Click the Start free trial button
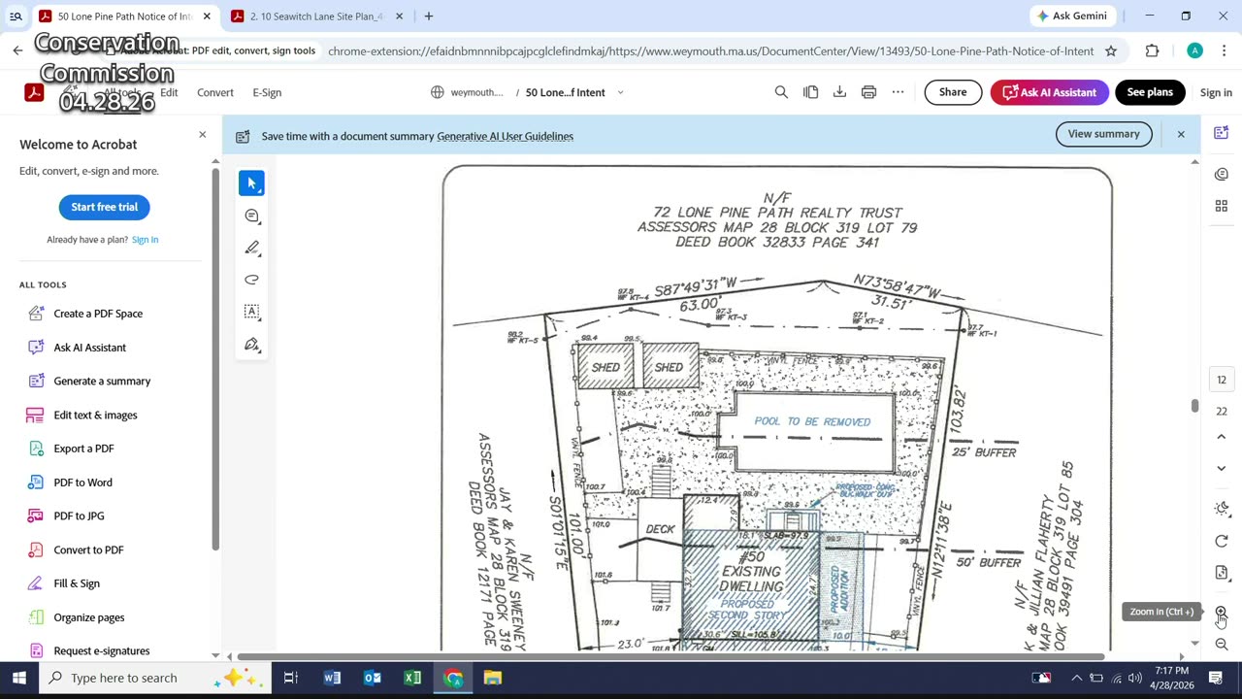 (105, 207)
